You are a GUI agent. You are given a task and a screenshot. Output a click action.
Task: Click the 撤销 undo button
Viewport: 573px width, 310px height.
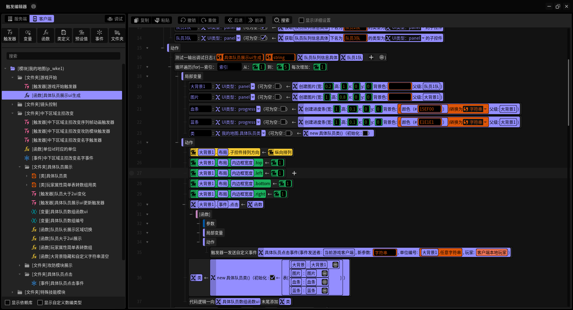click(188, 20)
